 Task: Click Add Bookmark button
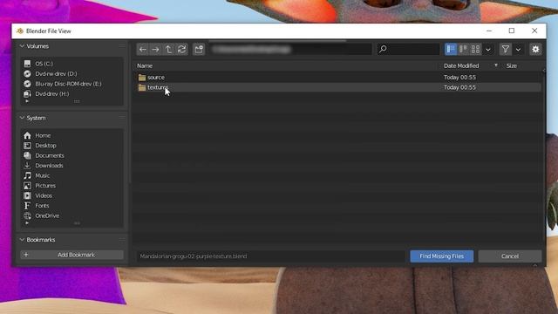(x=71, y=255)
